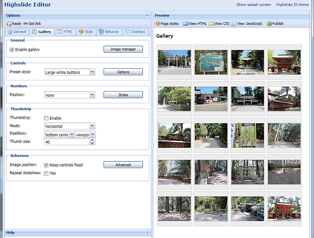Open the viewport relative-to dropdown

(92, 134)
